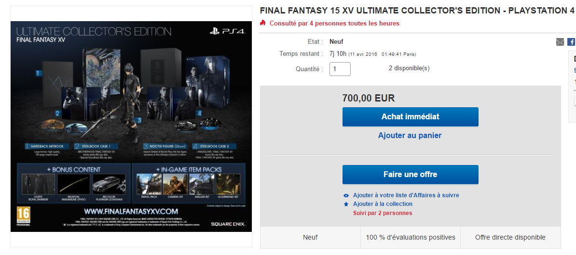Click the Offre directe disponible cell

510,237
